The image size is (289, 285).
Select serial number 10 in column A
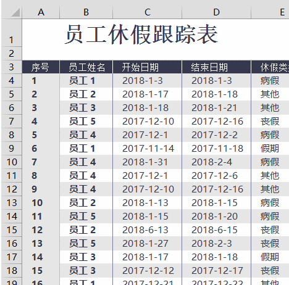pos(41,203)
